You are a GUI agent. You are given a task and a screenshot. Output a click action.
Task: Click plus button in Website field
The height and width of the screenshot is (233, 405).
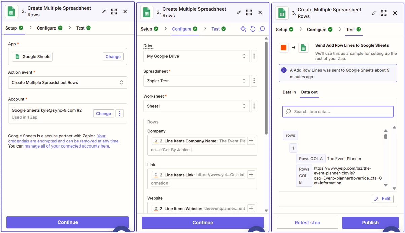pyautogui.click(x=251, y=208)
